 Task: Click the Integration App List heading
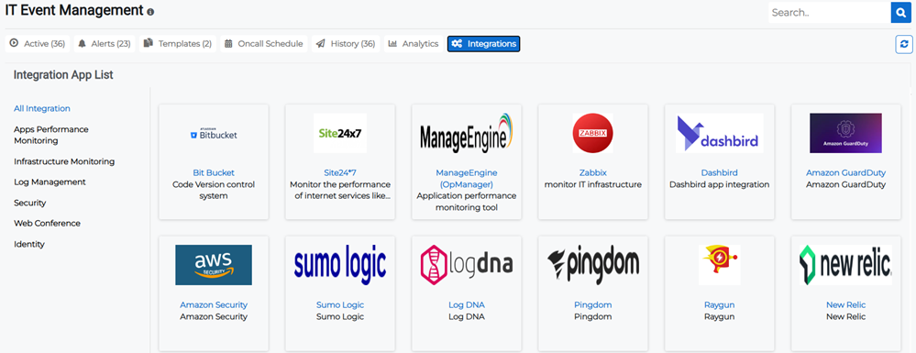pos(63,75)
